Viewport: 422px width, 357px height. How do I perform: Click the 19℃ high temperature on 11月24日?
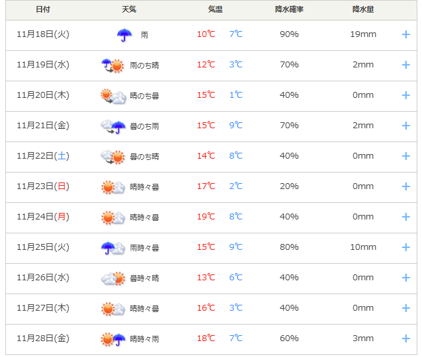pyautogui.click(x=206, y=217)
